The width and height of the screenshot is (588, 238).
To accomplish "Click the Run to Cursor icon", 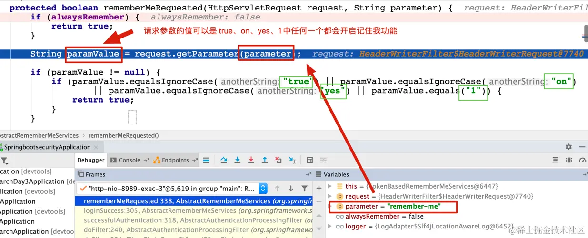I will 292,160.
